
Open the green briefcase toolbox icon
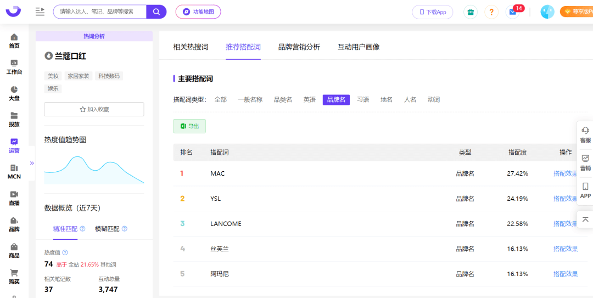tap(471, 12)
